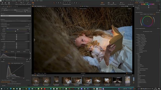The width and height of the screenshot is (161, 90).
Task: Toggle filmstrip browser grid view icon
Action: [32, 75]
